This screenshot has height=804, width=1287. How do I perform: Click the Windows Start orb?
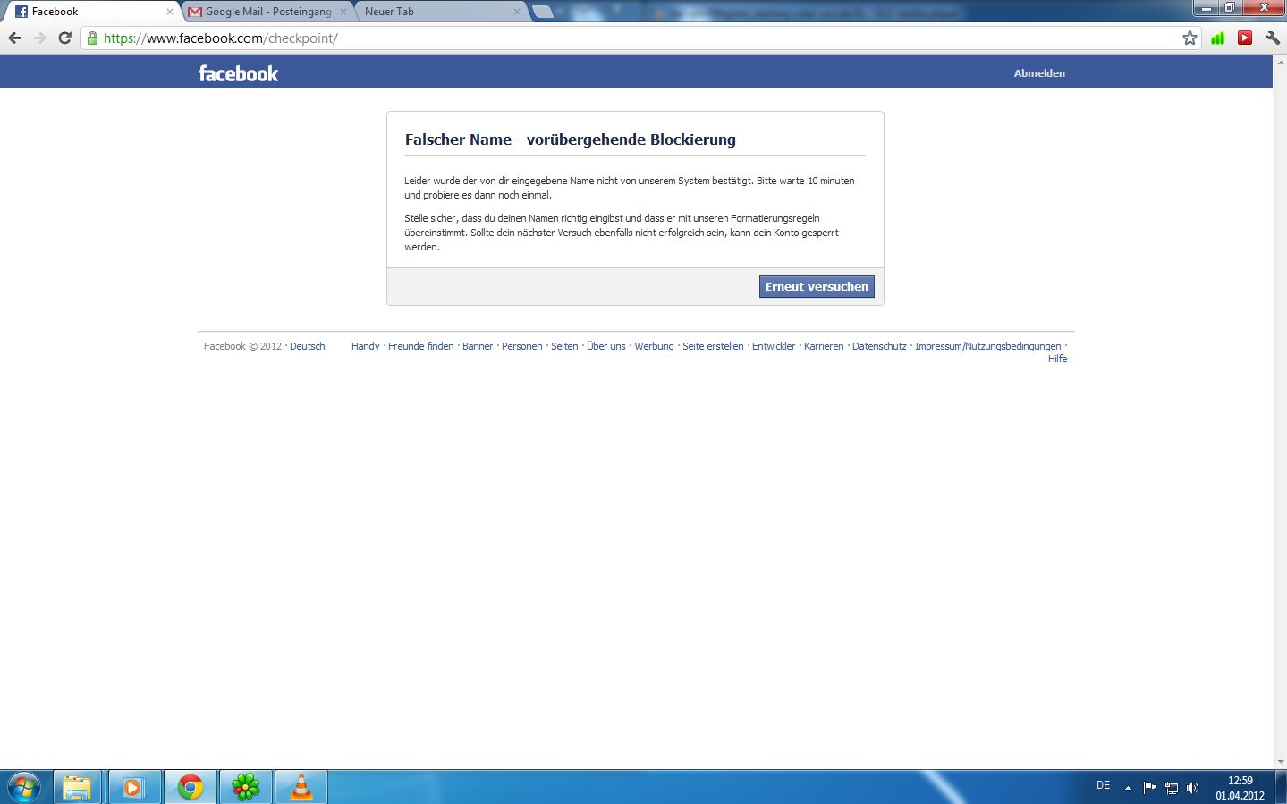[24, 787]
